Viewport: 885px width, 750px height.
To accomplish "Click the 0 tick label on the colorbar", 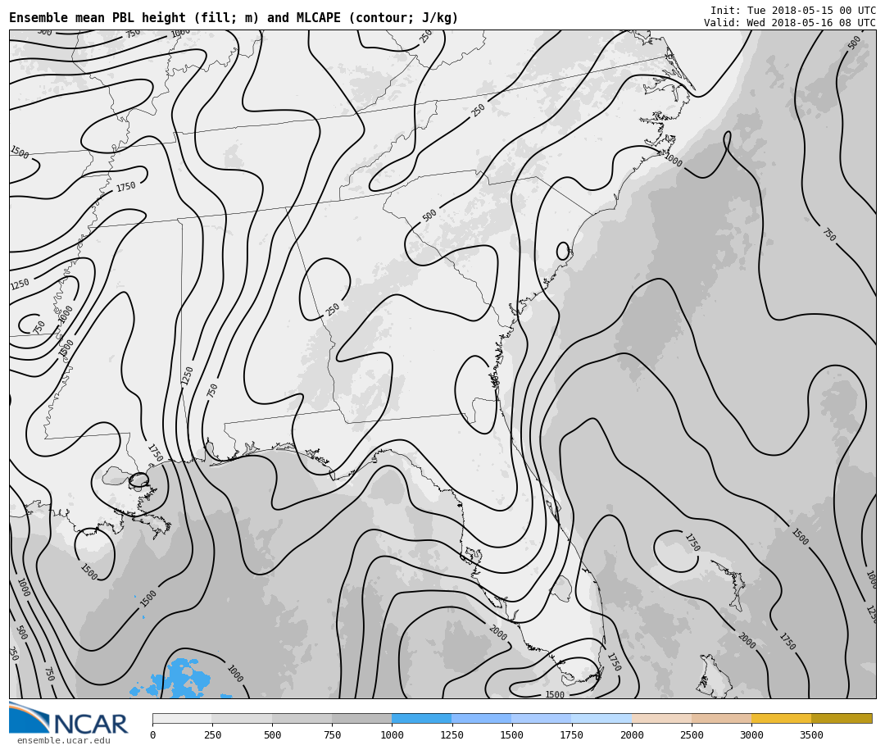I will click(x=152, y=735).
